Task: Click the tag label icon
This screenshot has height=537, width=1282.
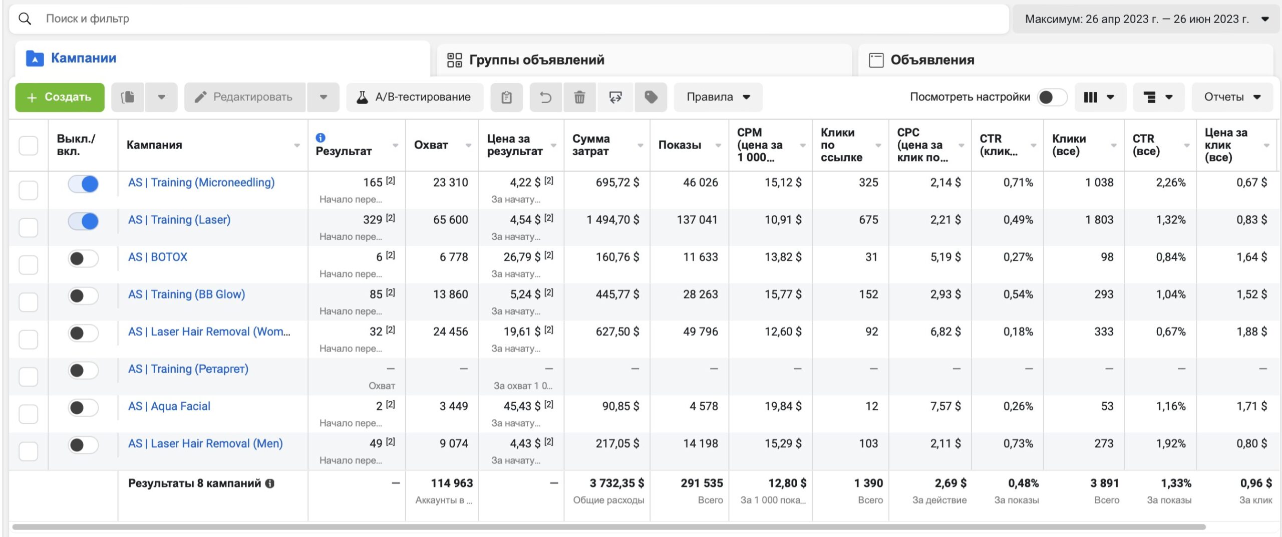Action: (x=651, y=97)
